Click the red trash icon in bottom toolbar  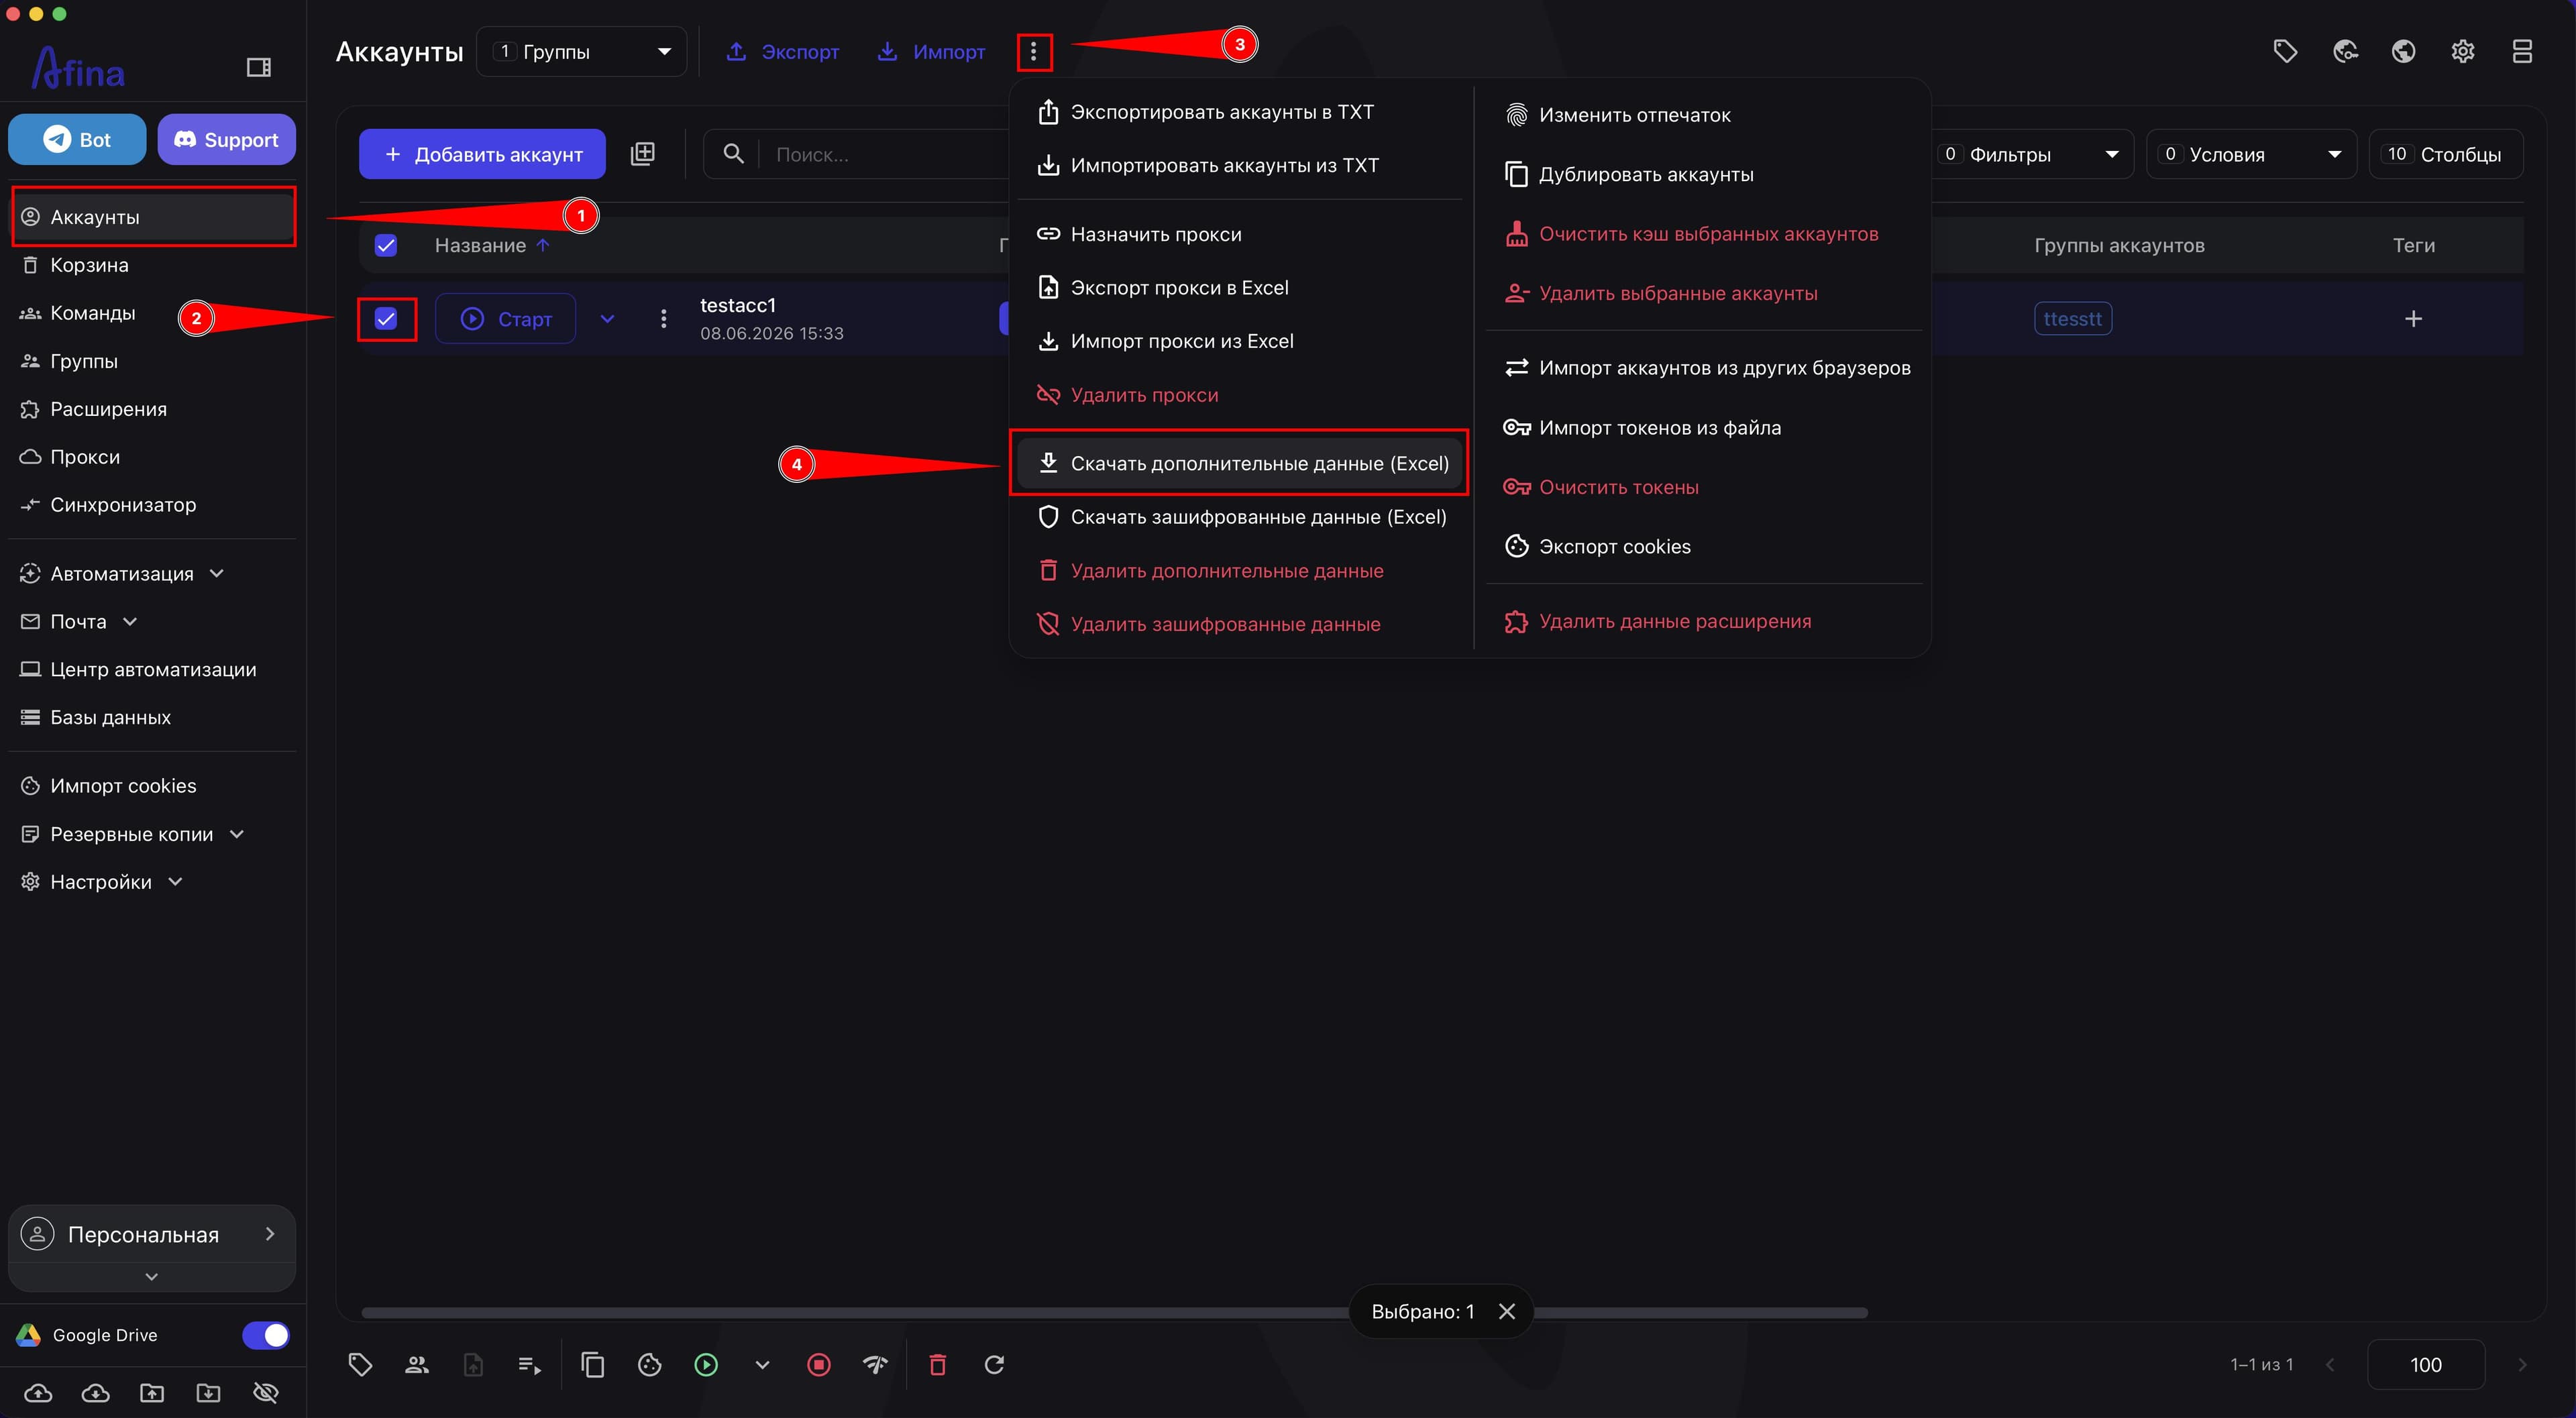pyautogui.click(x=938, y=1365)
